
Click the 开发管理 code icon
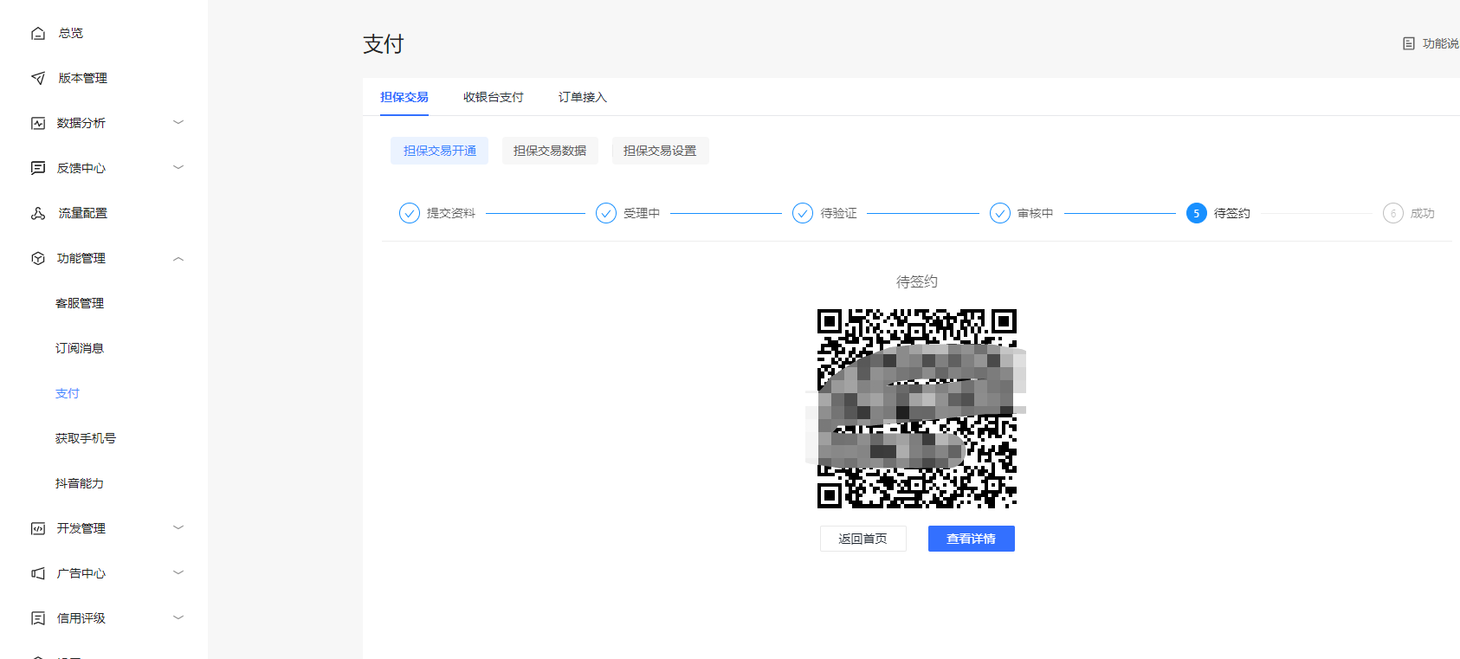click(x=38, y=528)
